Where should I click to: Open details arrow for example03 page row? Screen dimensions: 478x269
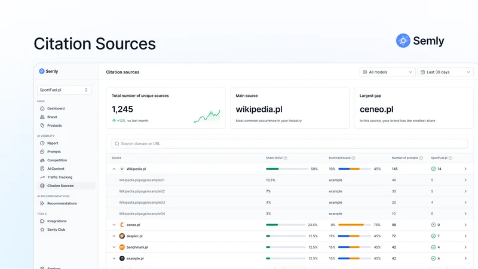click(465, 203)
